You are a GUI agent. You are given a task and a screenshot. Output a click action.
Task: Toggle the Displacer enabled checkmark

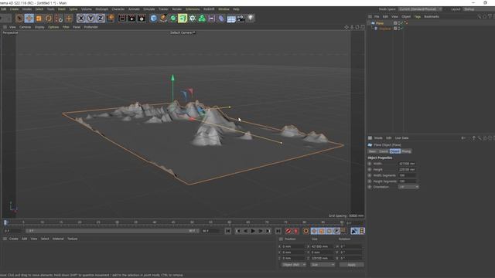click(402, 29)
